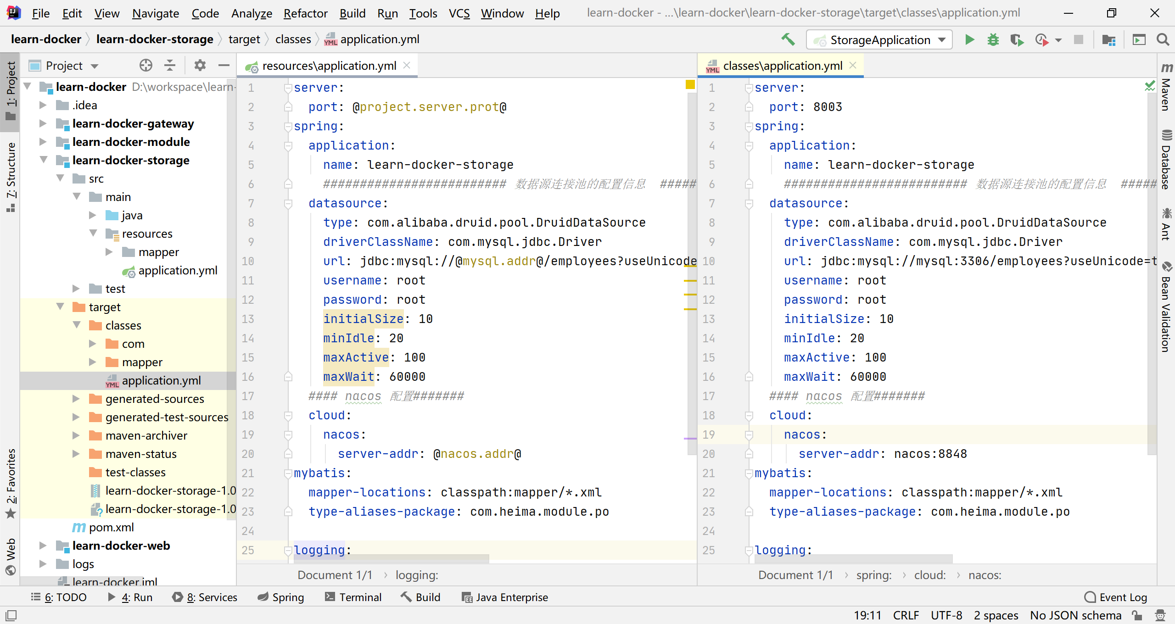1175x624 pixels.
Task: Select pom.xml in project tree
Action: (x=111, y=527)
